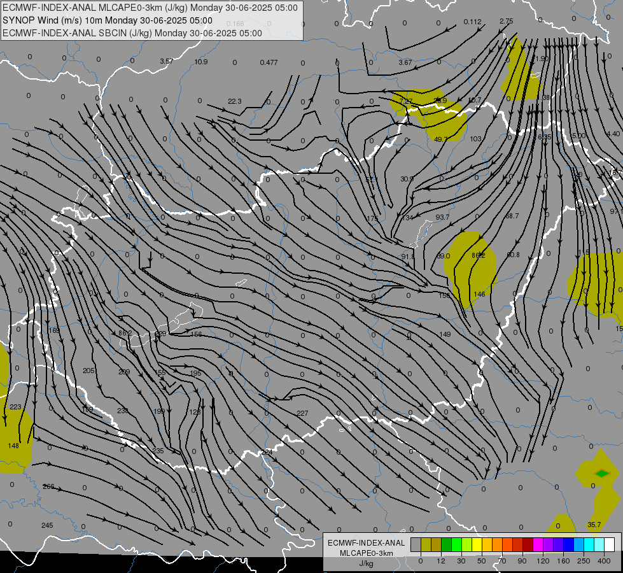Click the map value '224'
The height and width of the screenshot is (573, 623).
click(x=267, y=453)
